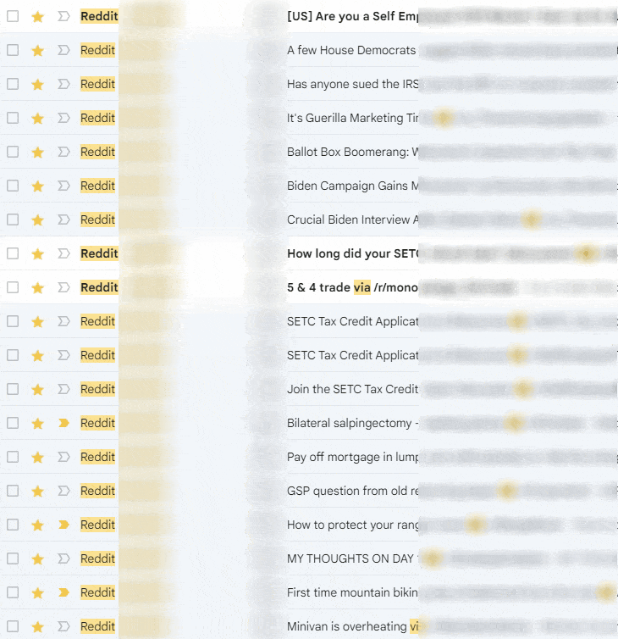Tick checkbox for 'How long did your SET' email
The width and height of the screenshot is (618, 639).
click(x=13, y=253)
